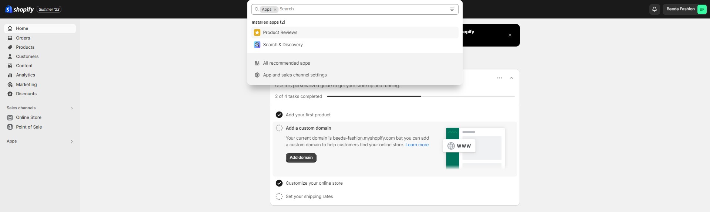Go to Home in sidebar
The width and height of the screenshot is (710, 212).
pos(40,28)
